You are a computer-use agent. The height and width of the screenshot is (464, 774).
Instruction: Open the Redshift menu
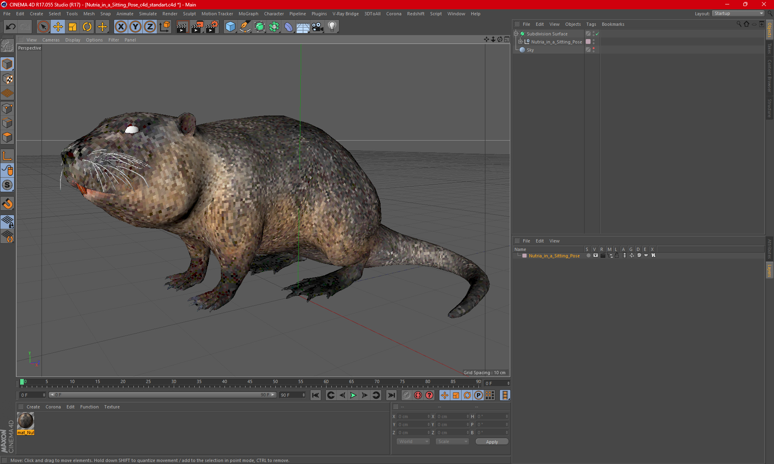coord(416,14)
